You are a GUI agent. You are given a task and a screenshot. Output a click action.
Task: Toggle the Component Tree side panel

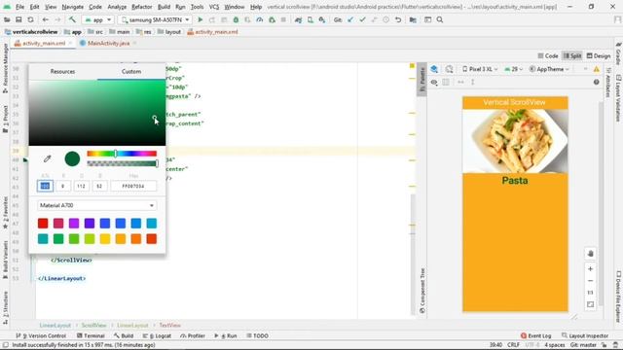pos(421,291)
